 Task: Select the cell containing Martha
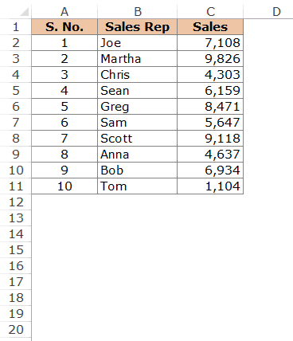click(x=137, y=59)
